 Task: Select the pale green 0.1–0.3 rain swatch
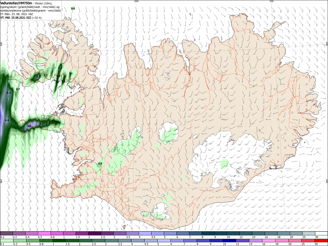[6, 241]
